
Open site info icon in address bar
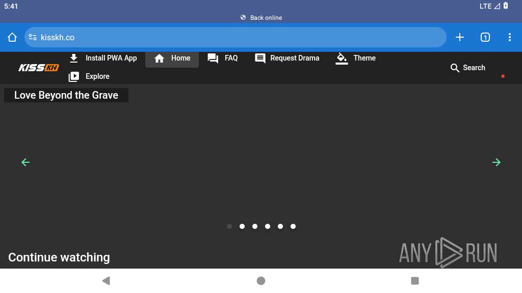(33, 37)
